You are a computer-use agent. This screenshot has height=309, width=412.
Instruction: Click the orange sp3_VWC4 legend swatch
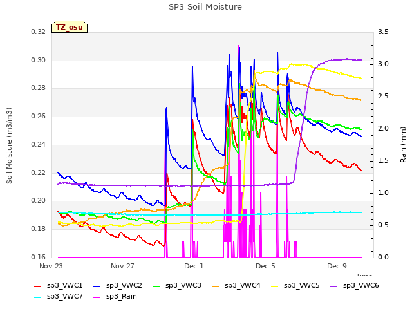pos(216,286)
